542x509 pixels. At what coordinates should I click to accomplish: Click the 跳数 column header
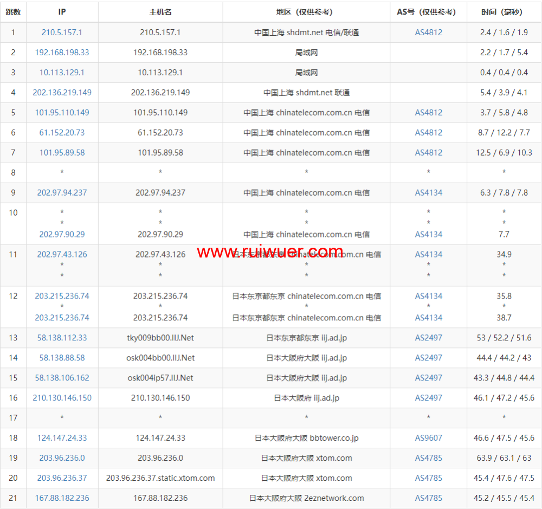click(13, 12)
